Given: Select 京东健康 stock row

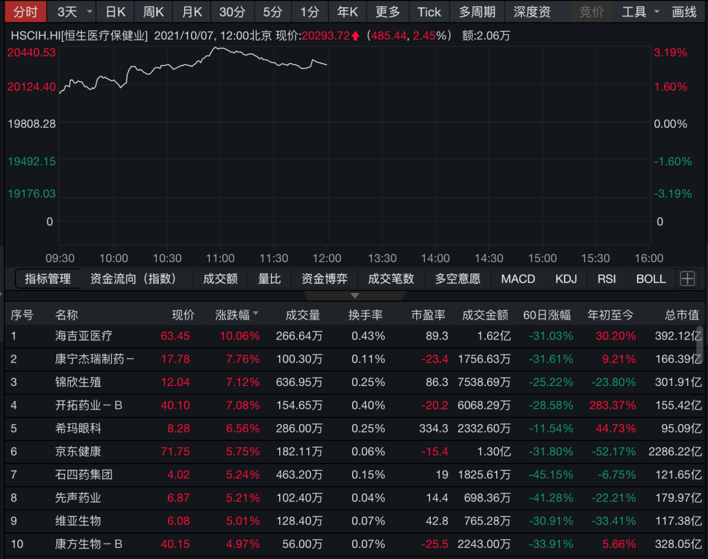Looking at the screenshot, I should (x=354, y=452).
